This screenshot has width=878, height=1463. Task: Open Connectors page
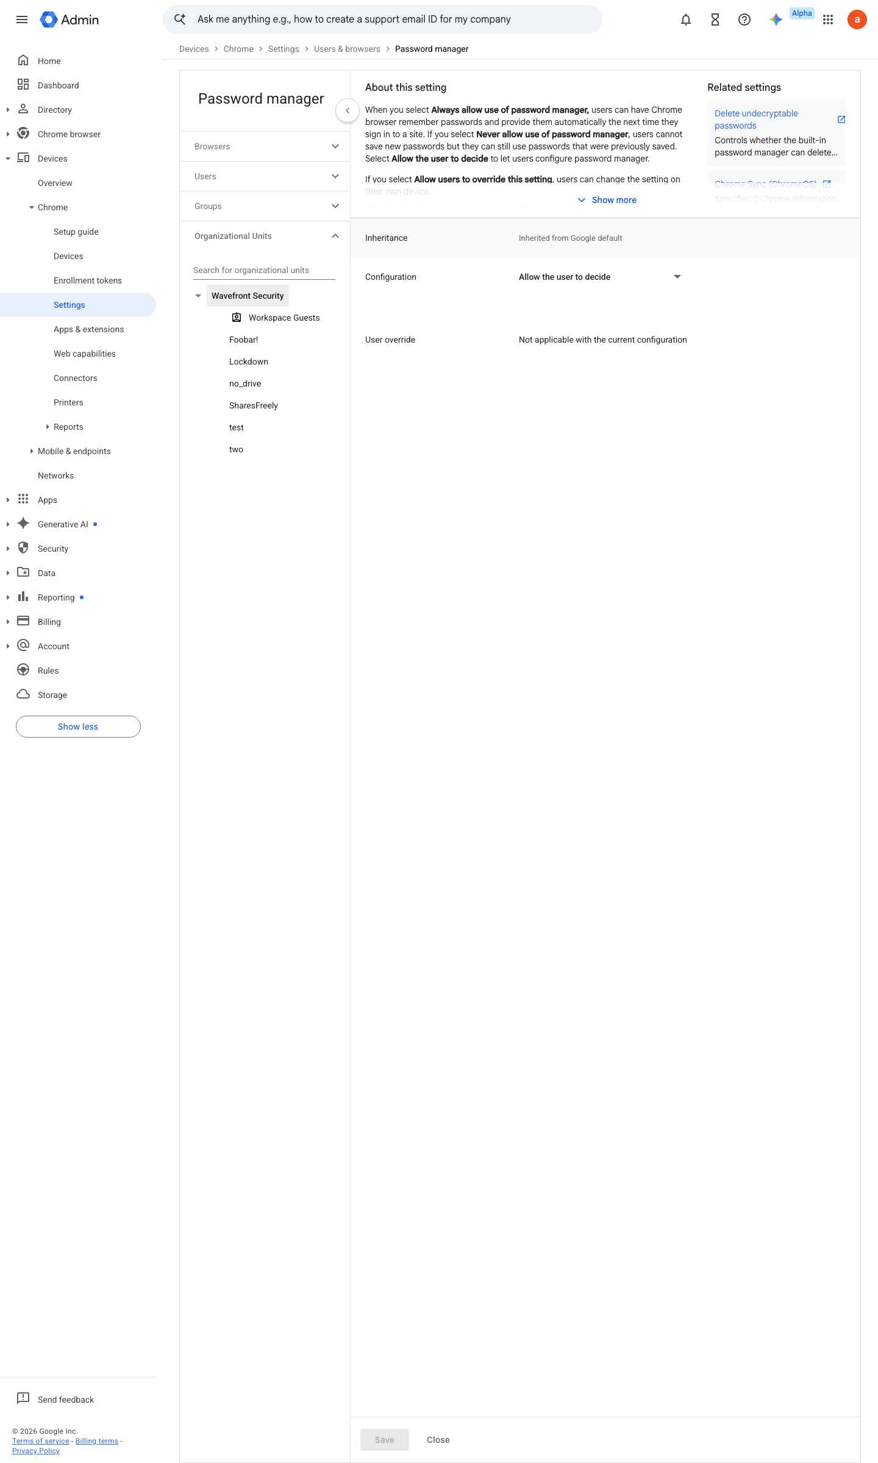tap(76, 378)
